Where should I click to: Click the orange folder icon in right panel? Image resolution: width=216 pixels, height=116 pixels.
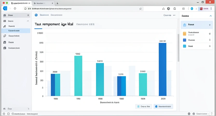pyautogui.click(x=185, y=34)
